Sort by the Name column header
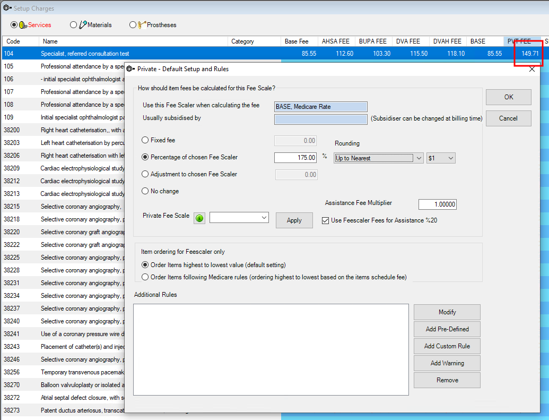Viewport: 549px width, 420px height. coord(133,41)
